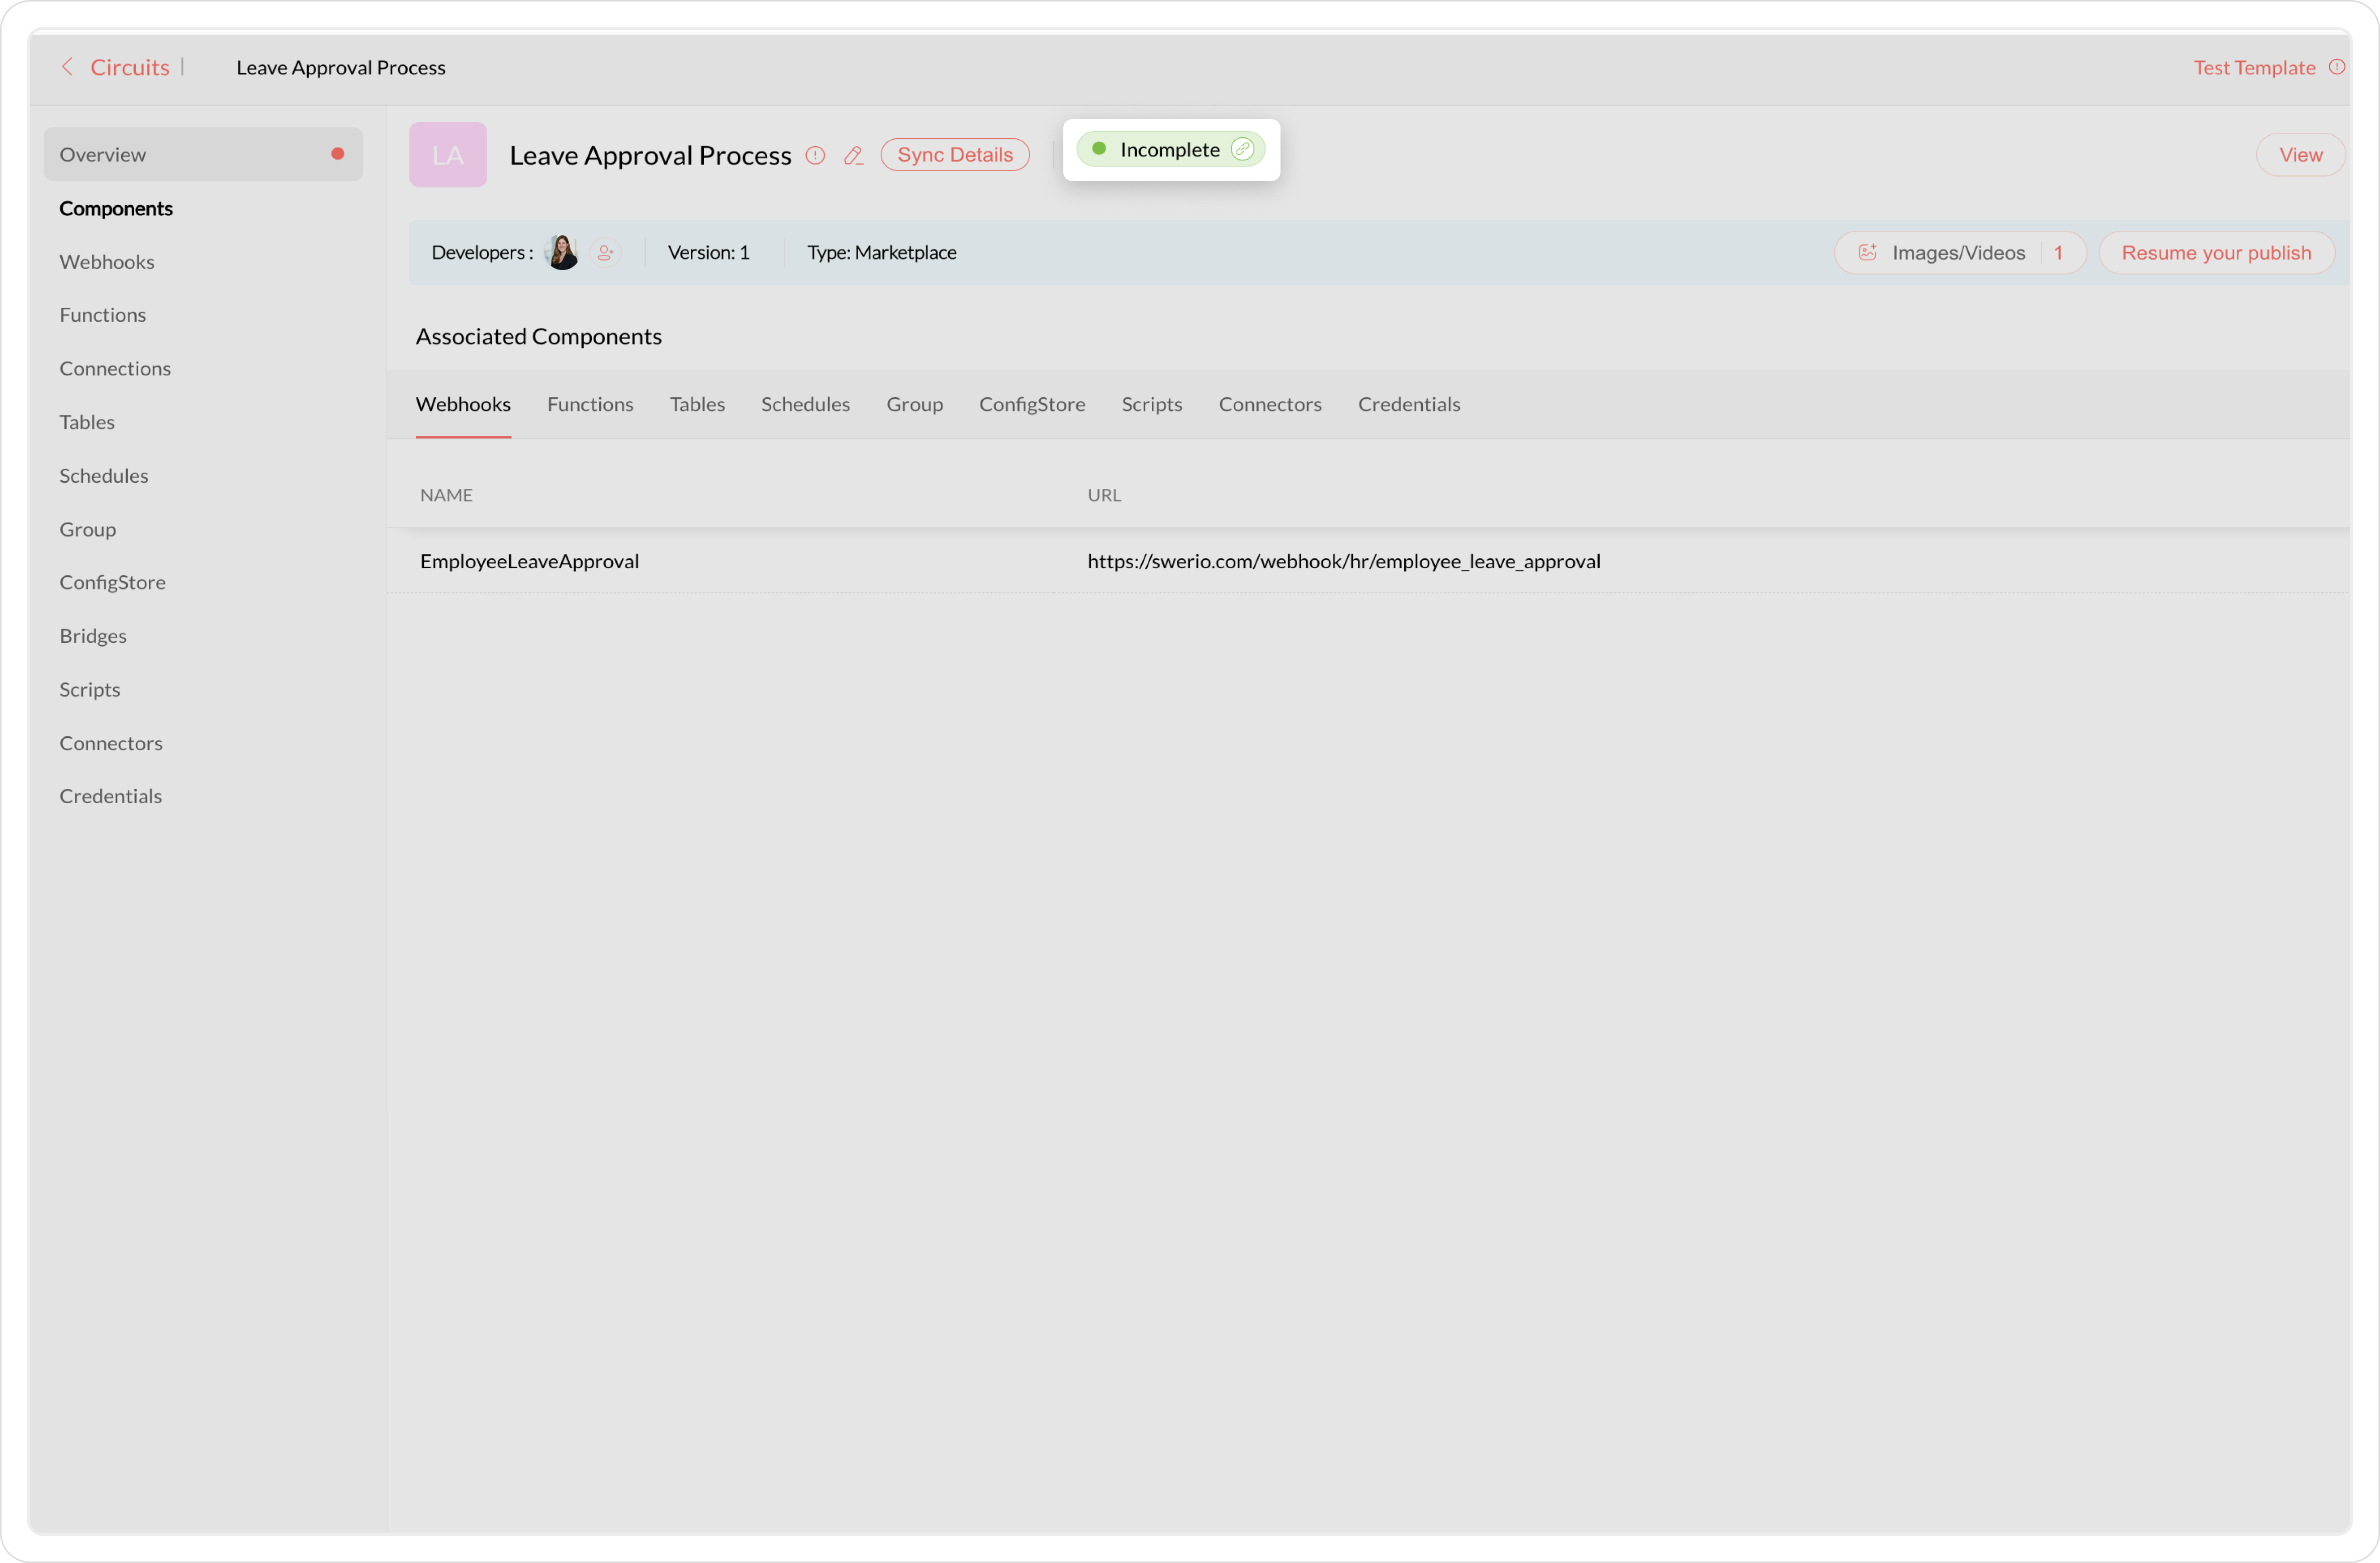Click the LA template logo tile
Screen dimensions: 2380x1563
(448, 155)
